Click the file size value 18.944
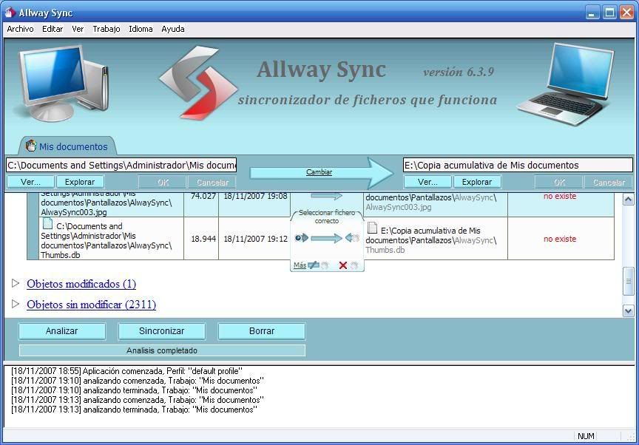Image resolution: width=639 pixels, height=445 pixels. [203, 239]
